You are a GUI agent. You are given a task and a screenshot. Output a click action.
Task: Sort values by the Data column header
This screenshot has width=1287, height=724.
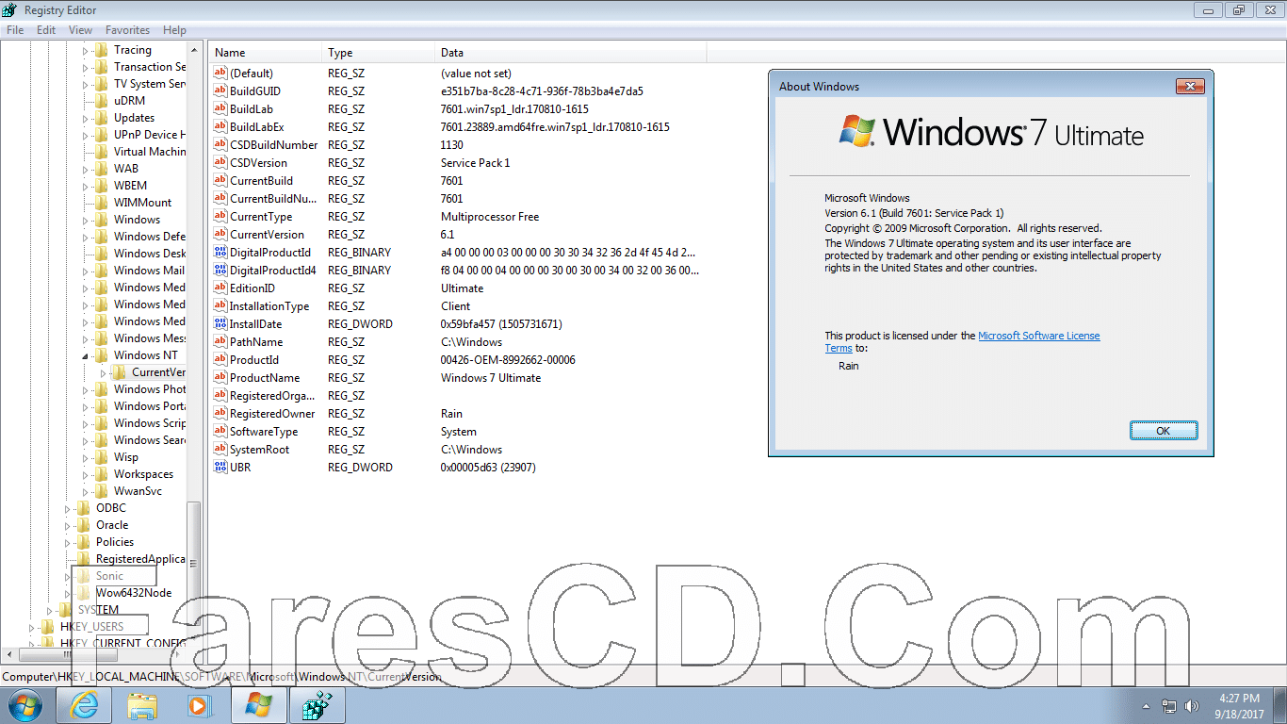pyautogui.click(x=570, y=53)
